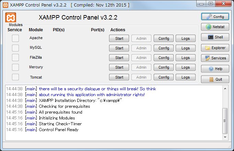Open the FileZilla Config menu
234x151 pixels.
pyautogui.click(x=164, y=58)
